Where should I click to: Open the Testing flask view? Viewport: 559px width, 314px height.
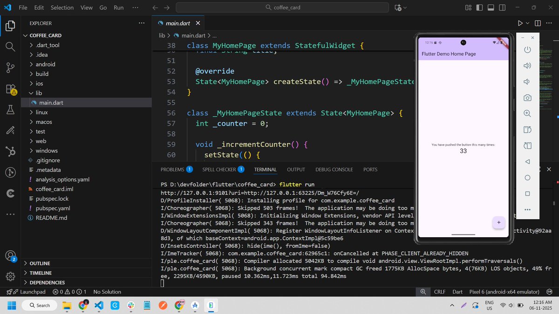10,110
